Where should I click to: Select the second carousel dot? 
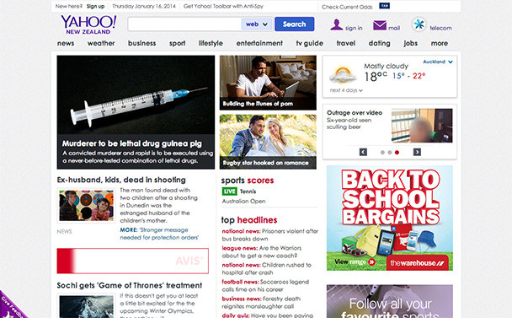pos(390,153)
